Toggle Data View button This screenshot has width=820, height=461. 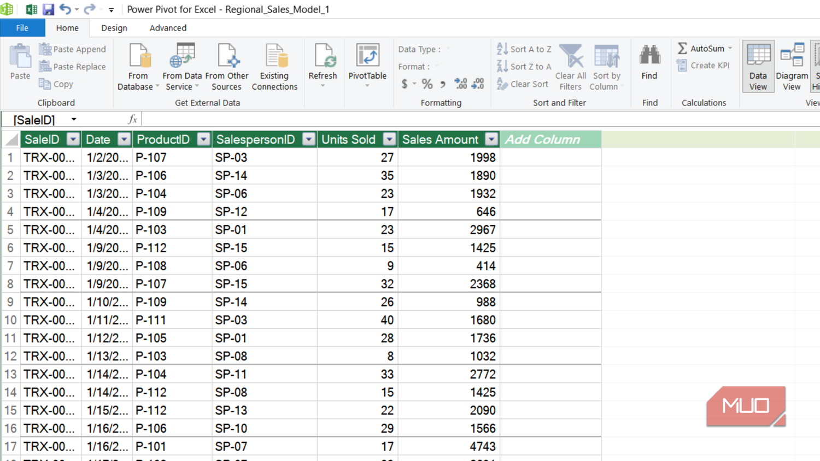pos(758,66)
